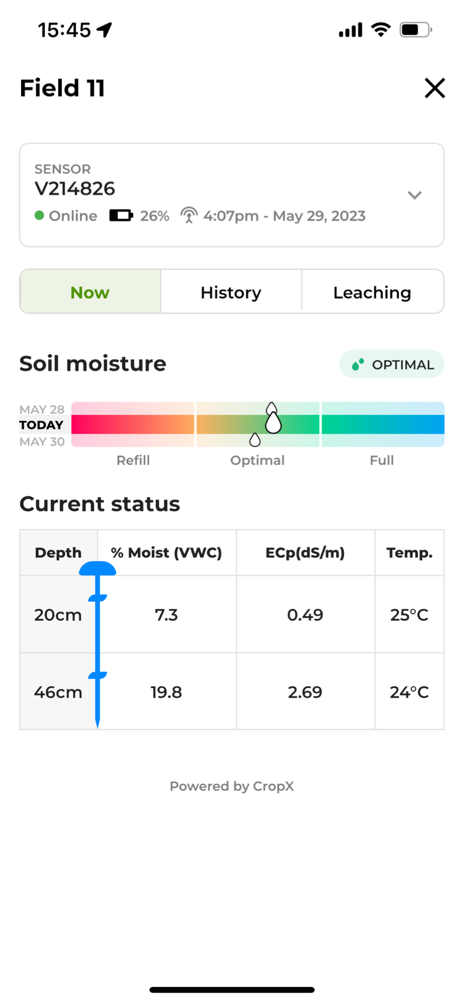Tap the location arrow in status bar

coord(104,30)
